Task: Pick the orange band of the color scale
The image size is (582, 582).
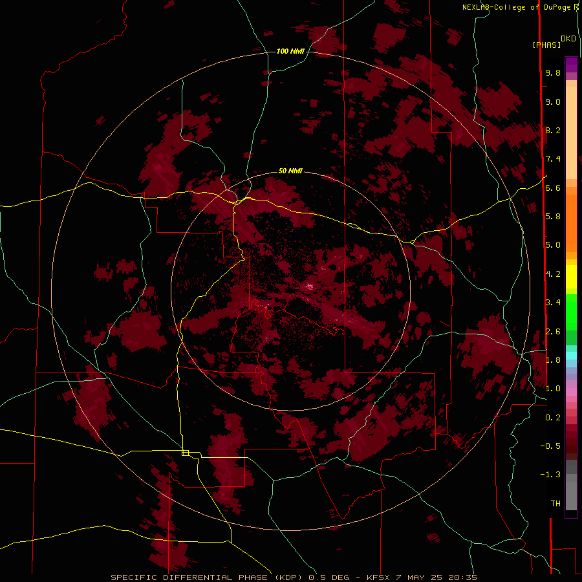Action: 571,223
